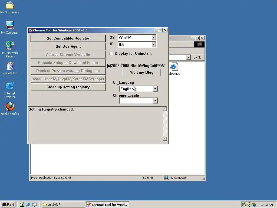Select the chromec file icon in Explorer window
Screen dimensions: 277x208
click(174, 69)
